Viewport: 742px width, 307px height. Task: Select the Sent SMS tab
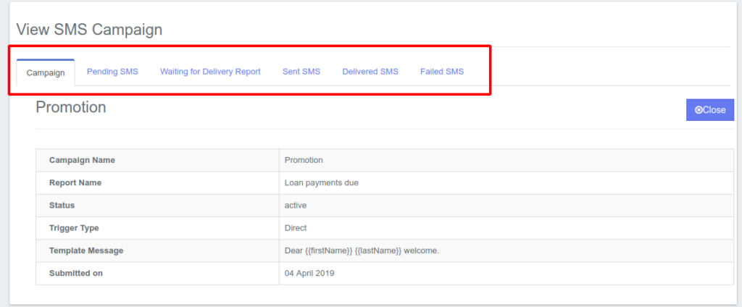pos(301,72)
